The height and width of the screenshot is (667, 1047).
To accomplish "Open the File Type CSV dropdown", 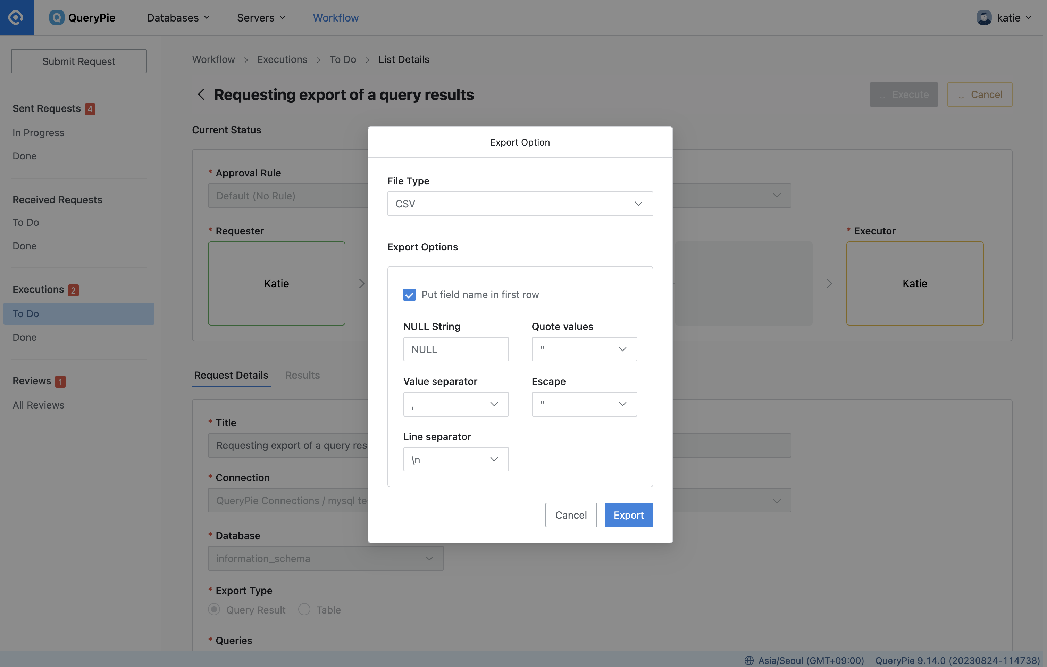I will click(x=520, y=204).
